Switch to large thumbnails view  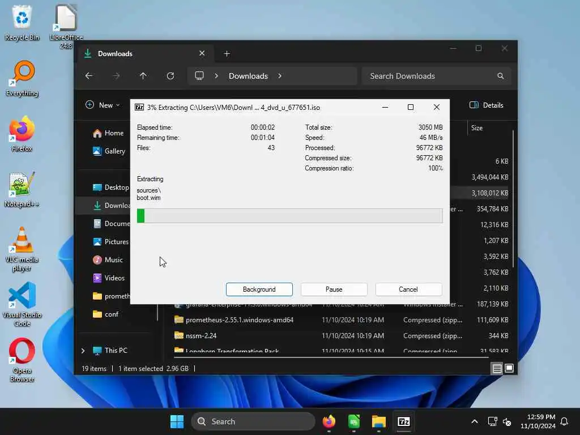pos(509,368)
